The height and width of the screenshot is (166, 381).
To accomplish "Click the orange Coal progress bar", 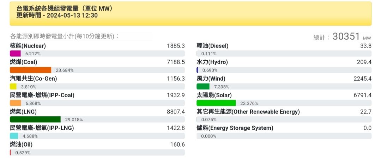I will pyautogui.click(x=31, y=70).
